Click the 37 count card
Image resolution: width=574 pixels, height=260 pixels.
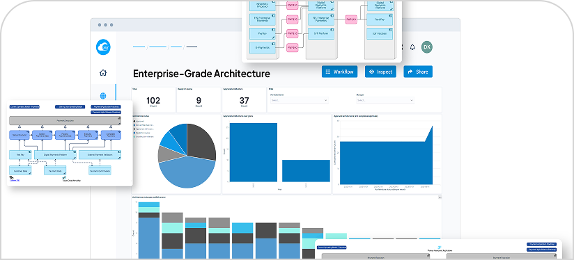(x=245, y=100)
